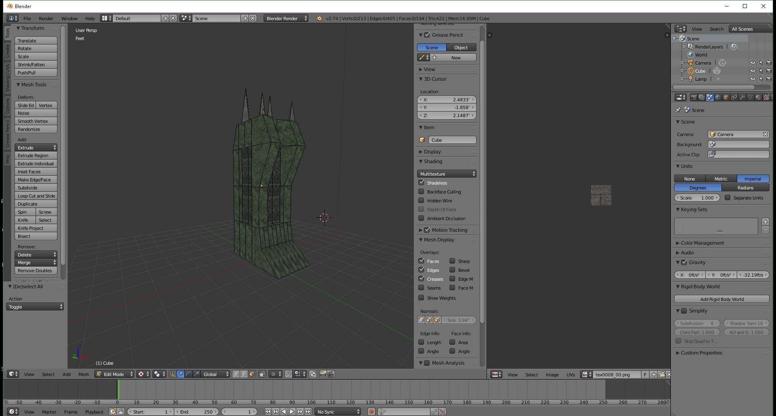Viewport: 776px width, 416px height.
Task: Click play animation forward button
Action: point(292,412)
